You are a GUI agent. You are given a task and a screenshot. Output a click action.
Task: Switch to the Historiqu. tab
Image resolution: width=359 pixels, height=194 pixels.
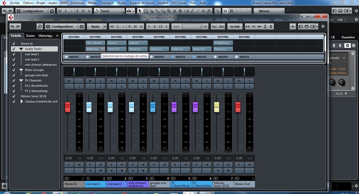tap(46, 36)
